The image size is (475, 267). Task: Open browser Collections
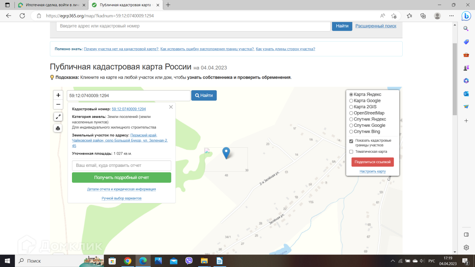click(x=423, y=16)
